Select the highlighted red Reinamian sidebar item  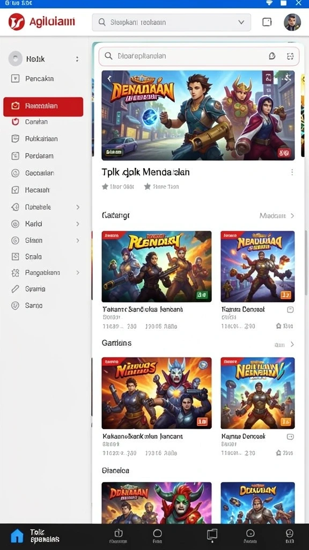coord(43,107)
